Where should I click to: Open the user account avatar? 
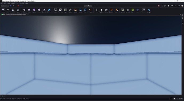(182, 6)
